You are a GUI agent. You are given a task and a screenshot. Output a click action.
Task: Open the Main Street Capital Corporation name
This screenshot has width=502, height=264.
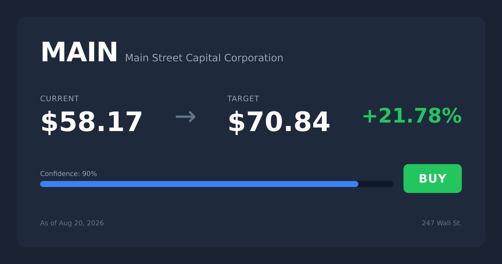pos(204,58)
